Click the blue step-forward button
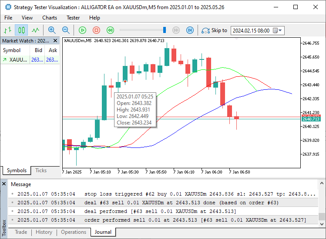The image size is (326, 239). click(x=190, y=30)
